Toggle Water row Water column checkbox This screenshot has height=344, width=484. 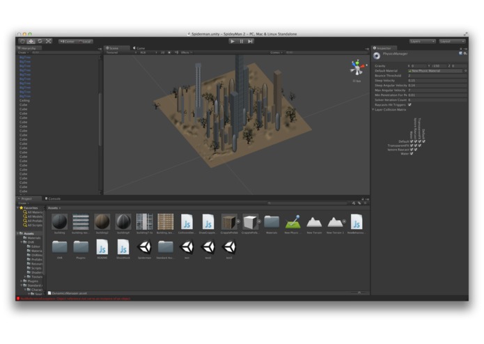click(x=412, y=153)
